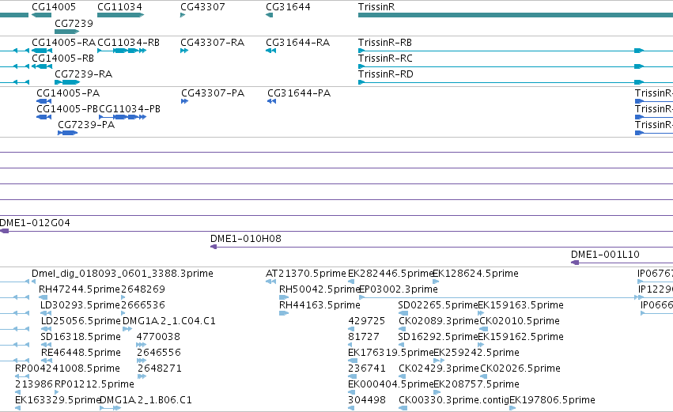Open transcript CG31644-RA
This screenshot has height=412, width=673.
coord(270,51)
